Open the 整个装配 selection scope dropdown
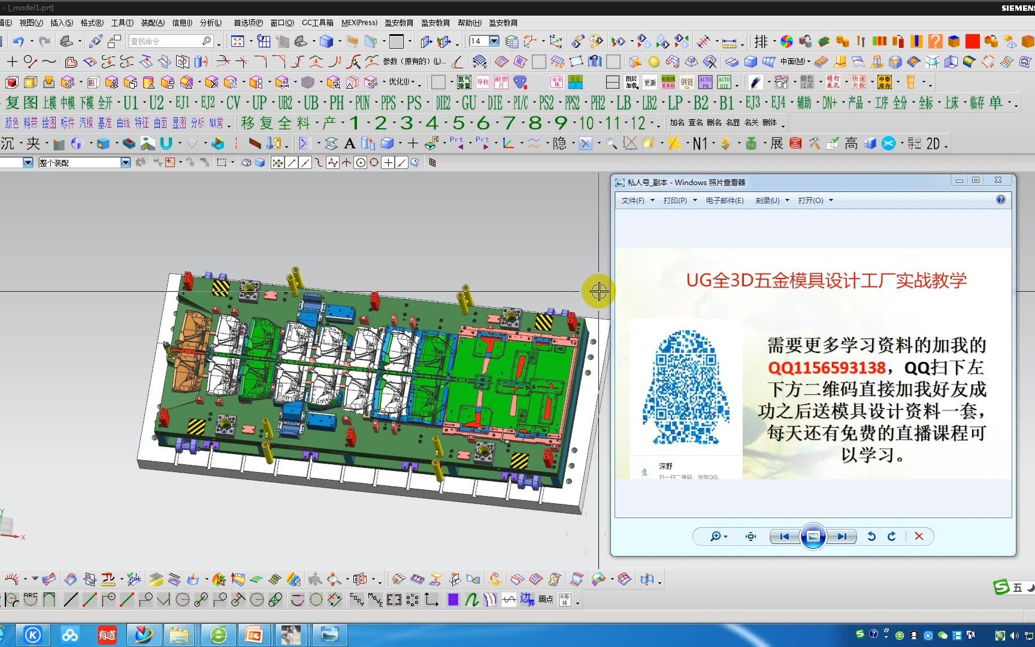 click(125, 162)
